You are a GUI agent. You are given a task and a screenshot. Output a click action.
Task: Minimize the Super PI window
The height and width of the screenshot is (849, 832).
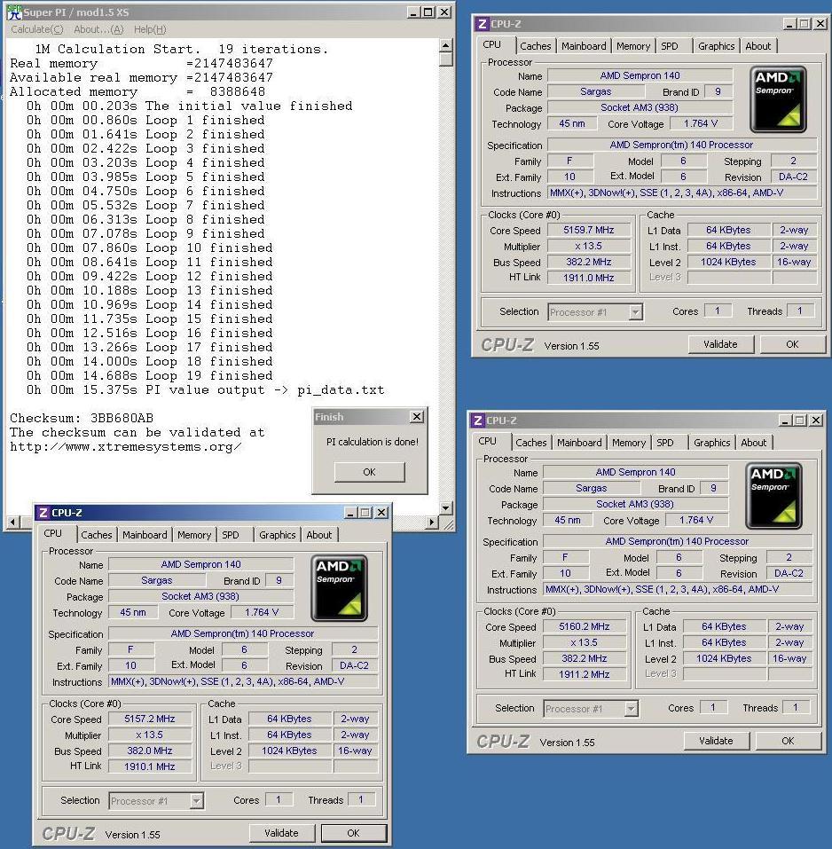[x=413, y=12]
